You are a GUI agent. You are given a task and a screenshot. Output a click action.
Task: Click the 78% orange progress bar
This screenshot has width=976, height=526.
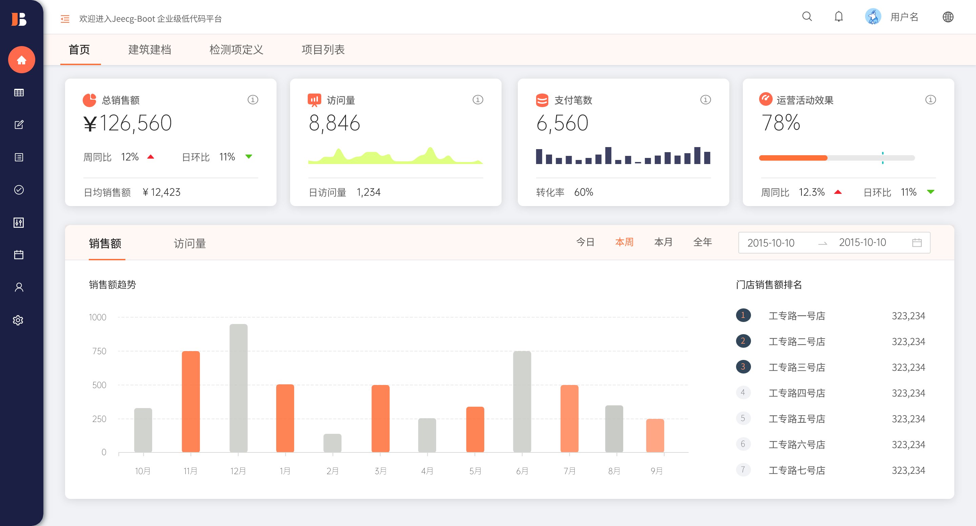793,158
